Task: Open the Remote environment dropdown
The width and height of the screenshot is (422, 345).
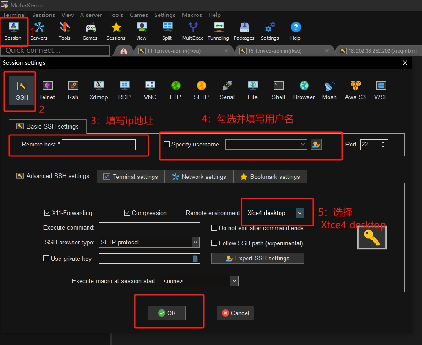Action: click(300, 213)
